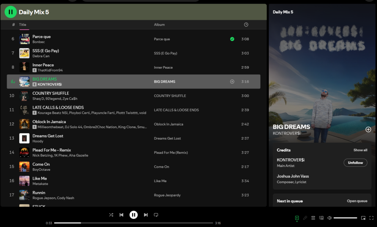Click Oblock In Jamaica cover thumbnail
Screen dimensions: 377x227
[x=24, y=124]
